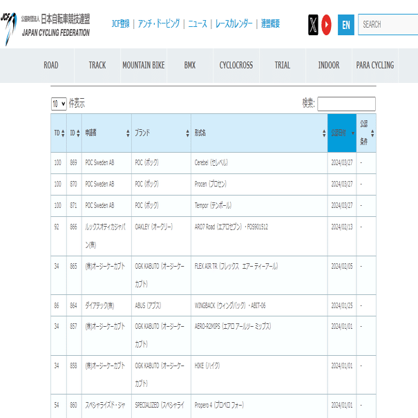Click the JCF logo
This screenshot has width=418, height=418.
46,28
